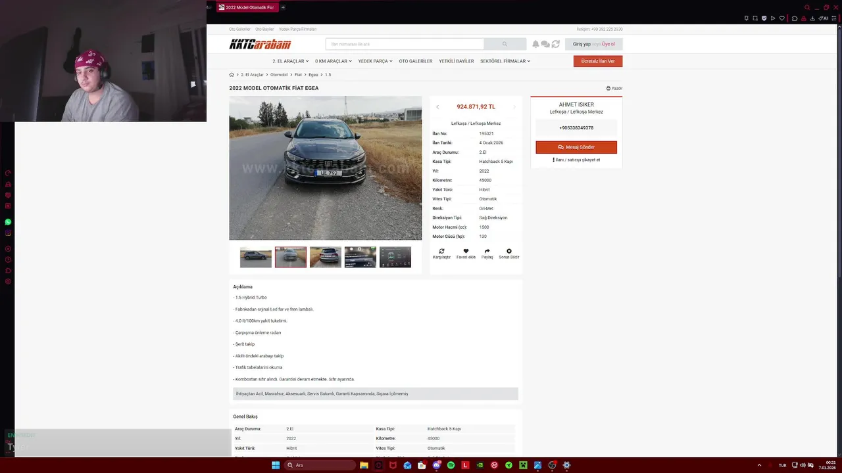The width and height of the screenshot is (842, 473).
Task: Click seller name AHMET ISIKER
Action: pos(576,104)
